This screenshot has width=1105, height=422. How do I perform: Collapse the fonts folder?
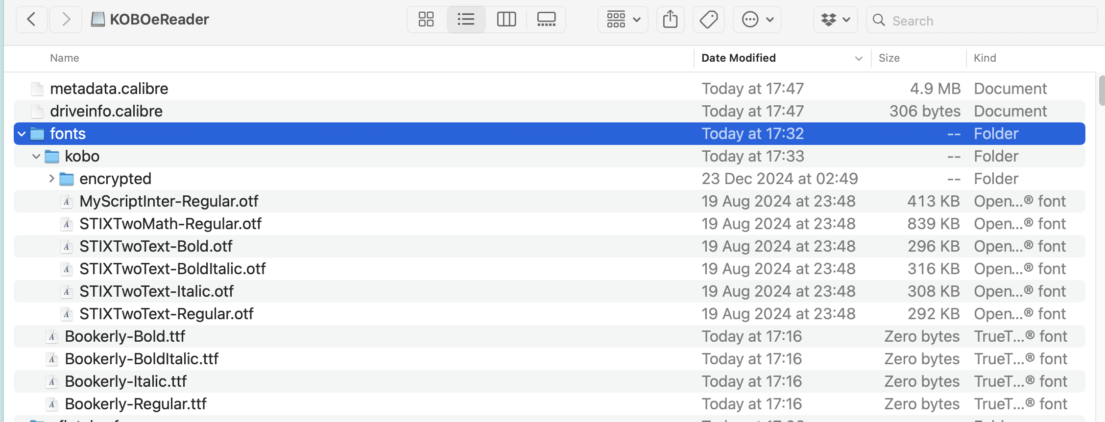coord(22,134)
